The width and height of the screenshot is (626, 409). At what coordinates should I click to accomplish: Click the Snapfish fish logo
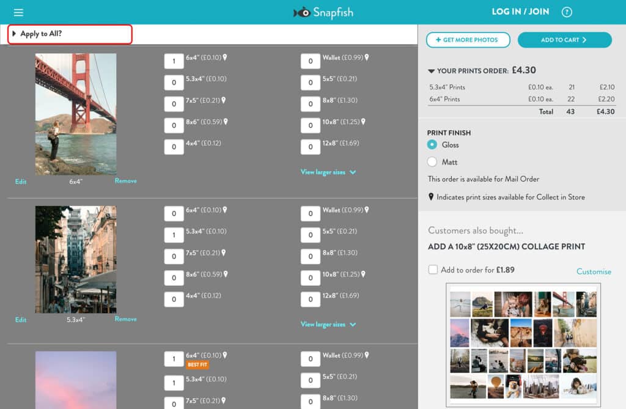point(302,12)
